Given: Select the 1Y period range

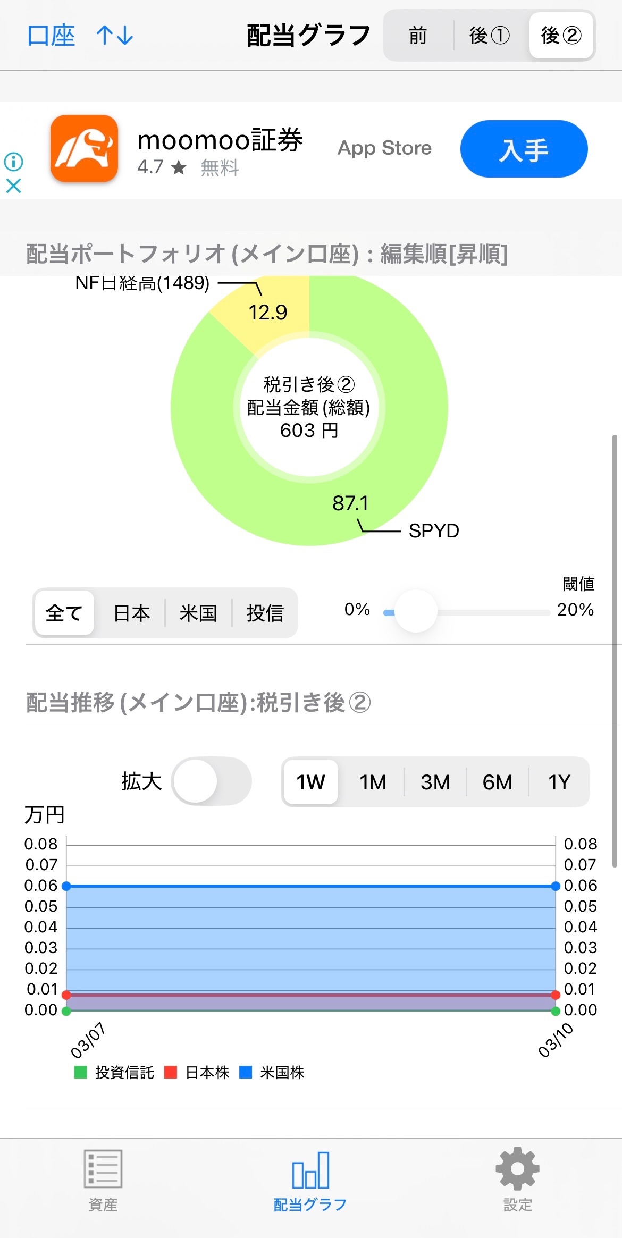Looking at the screenshot, I should (559, 782).
